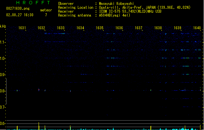Click the meteor echo between 1637 and 1638

(x=151, y=90)
